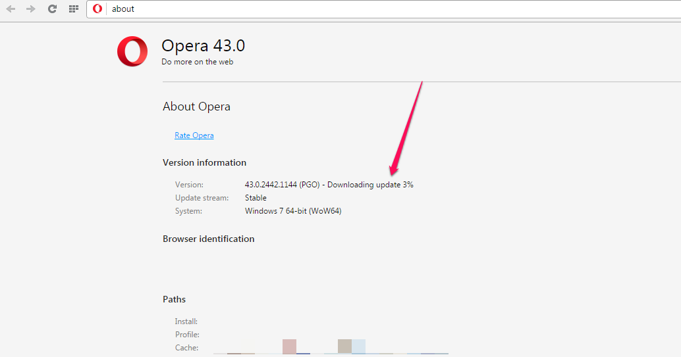
Task: Click the large Opera logo
Action: (x=132, y=51)
